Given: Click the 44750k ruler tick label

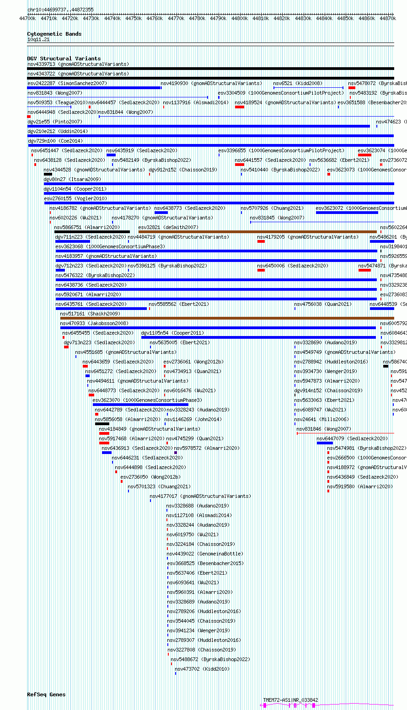Looking at the screenshot, I should (x=133, y=18).
